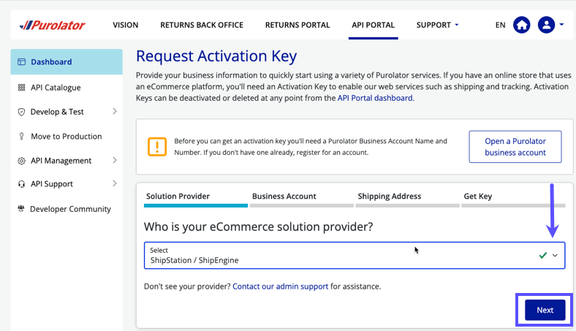Expand the Develop & Test submenu chevron
Viewport: 576px width, 331px height.
[115, 111]
